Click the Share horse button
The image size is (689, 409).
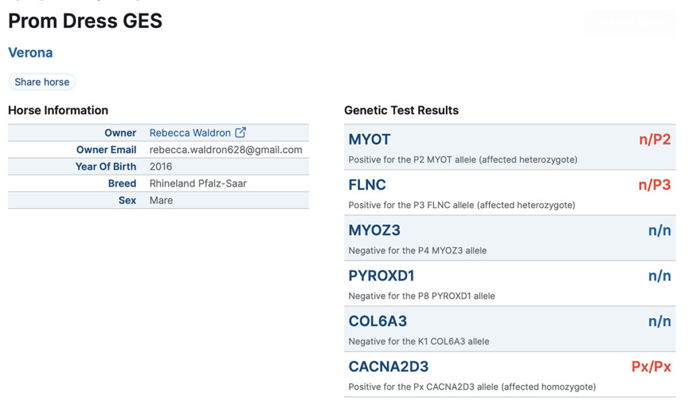coord(42,82)
